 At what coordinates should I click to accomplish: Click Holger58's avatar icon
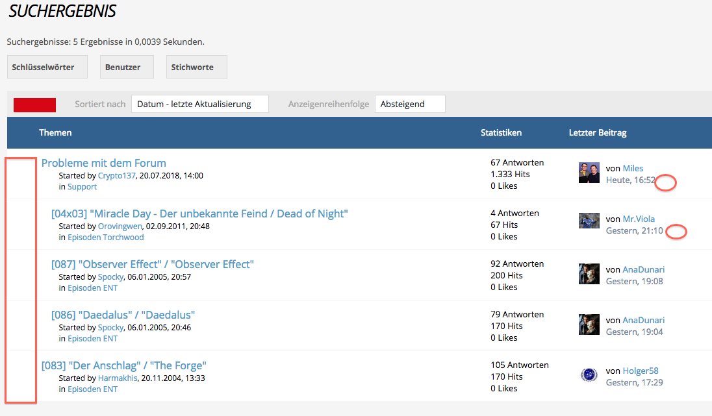589,374
